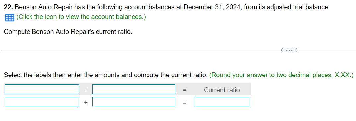Click the gray formula header row background
356x121 pixels.
[x=128, y=89]
